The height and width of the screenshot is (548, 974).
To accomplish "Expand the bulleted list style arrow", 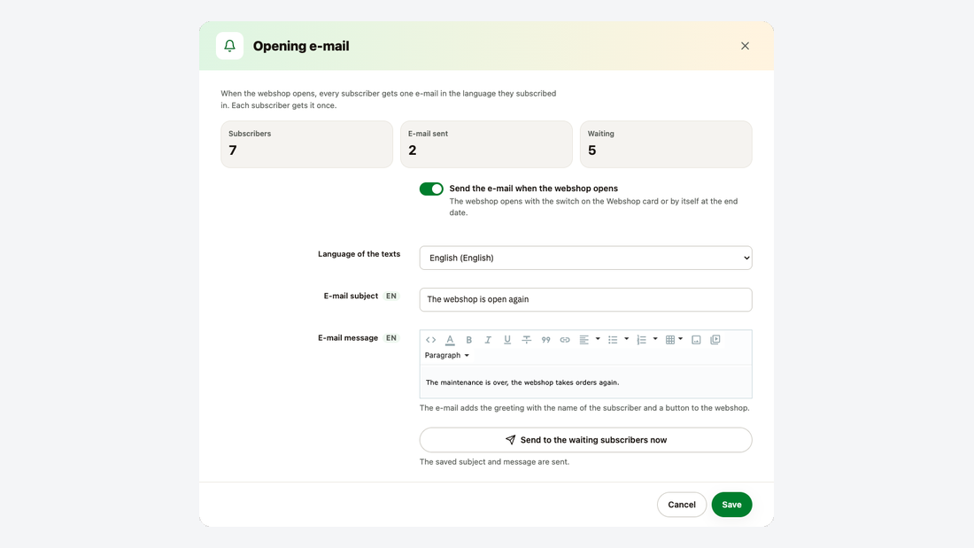I will pos(626,339).
